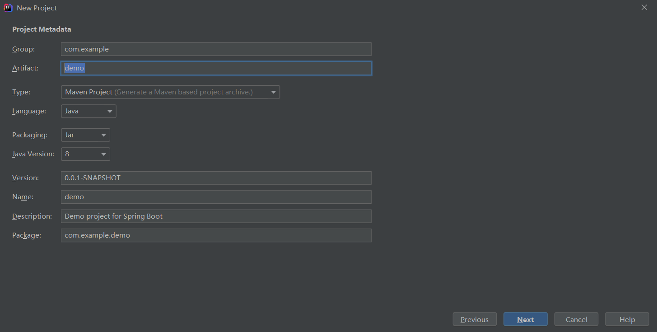657x332 pixels.
Task: Click the New Project window title text
Action: click(x=37, y=8)
